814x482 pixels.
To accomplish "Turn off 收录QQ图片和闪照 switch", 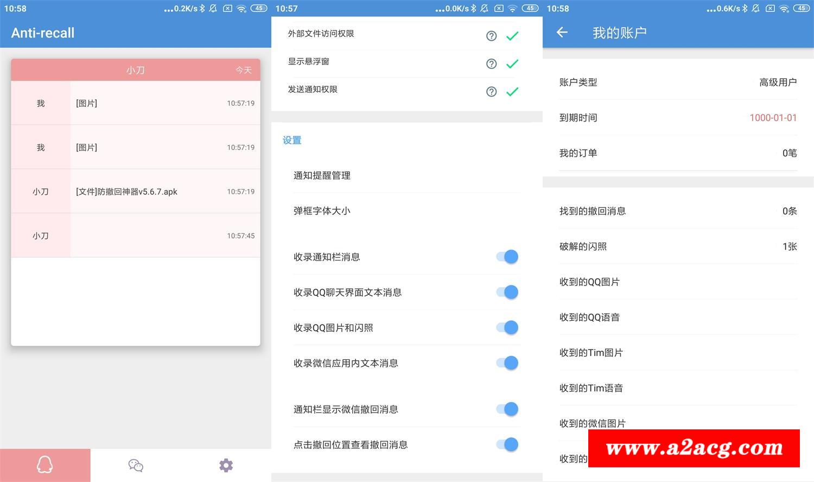I will click(507, 327).
